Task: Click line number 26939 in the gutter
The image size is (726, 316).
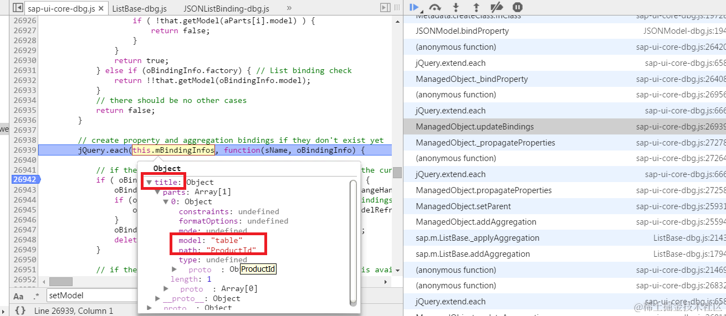Action: 25,150
